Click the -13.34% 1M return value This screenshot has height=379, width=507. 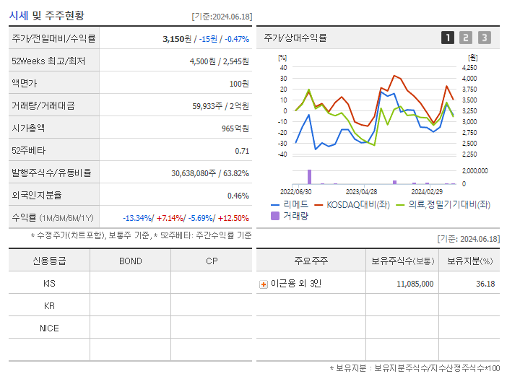[x=137, y=218]
